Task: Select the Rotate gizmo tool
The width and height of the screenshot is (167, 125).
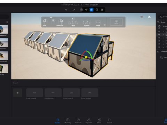Action: (92, 10)
